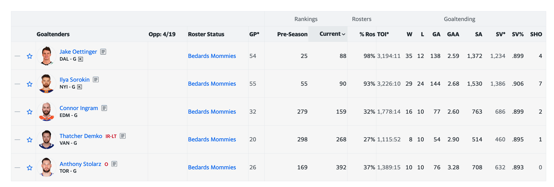
Task: Click keeper K icon beside Ilya Sorokin
Action: (80, 87)
